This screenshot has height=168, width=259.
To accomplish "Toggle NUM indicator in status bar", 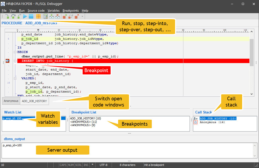I will click(x=70, y=165).
